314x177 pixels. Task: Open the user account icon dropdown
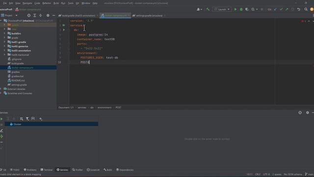[x=199, y=9]
